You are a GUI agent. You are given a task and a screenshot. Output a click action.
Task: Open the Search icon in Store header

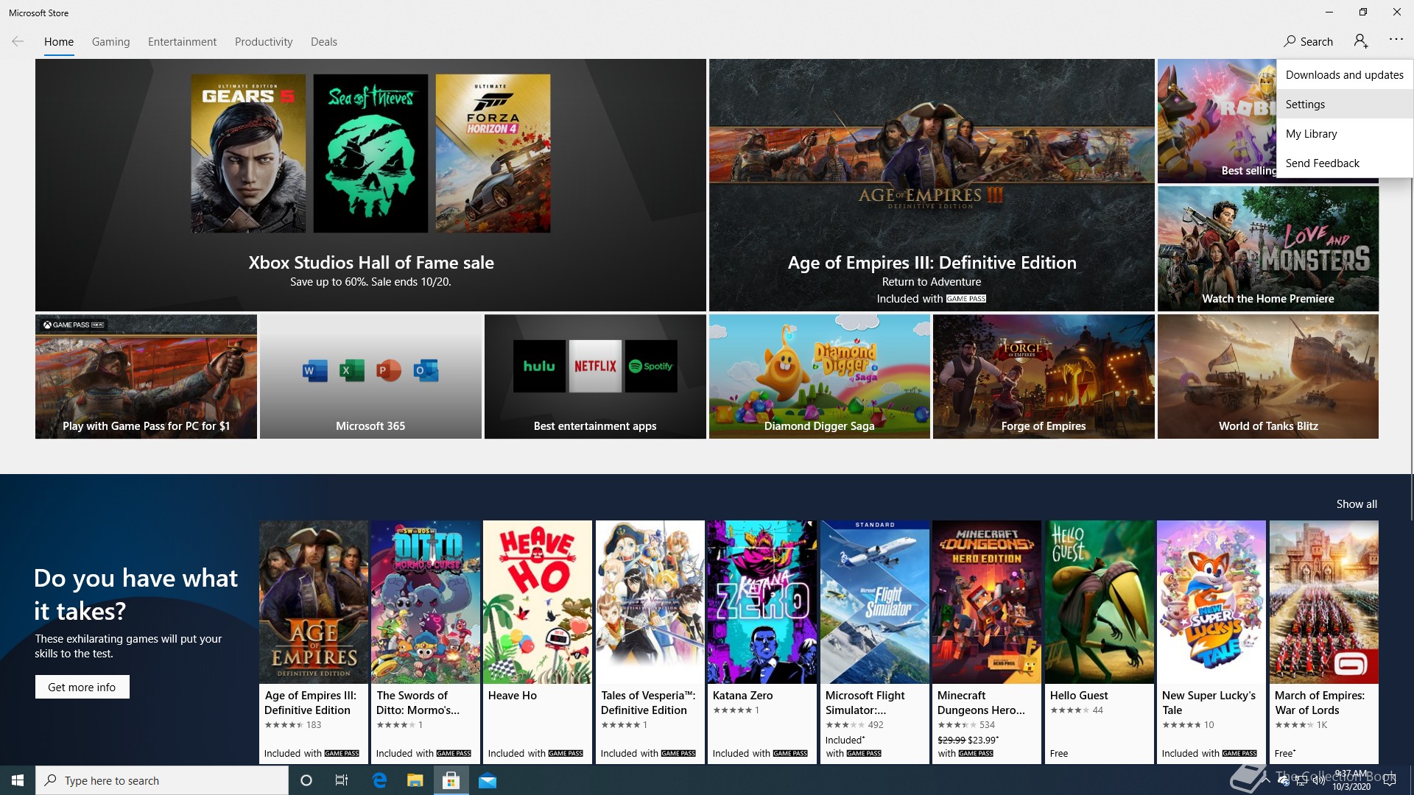(x=1308, y=41)
